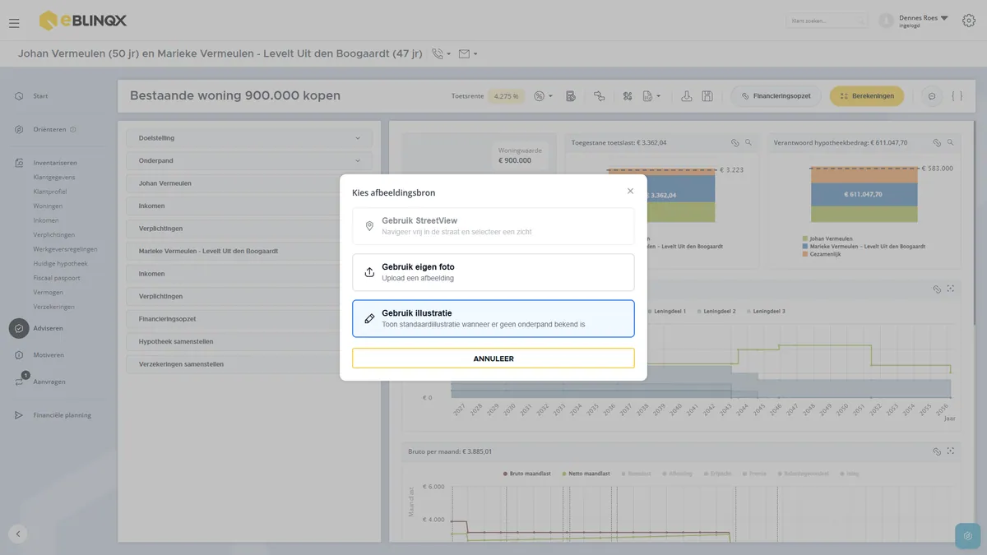Open Financieringsopzet toolbar button
This screenshot has height=555, width=987.
tap(776, 96)
